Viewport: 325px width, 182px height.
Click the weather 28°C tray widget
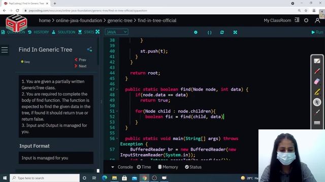point(250,178)
